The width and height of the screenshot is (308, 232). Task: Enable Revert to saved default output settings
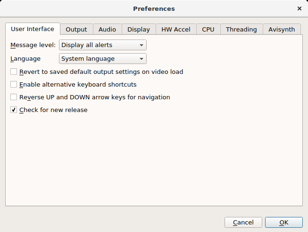[14, 72]
